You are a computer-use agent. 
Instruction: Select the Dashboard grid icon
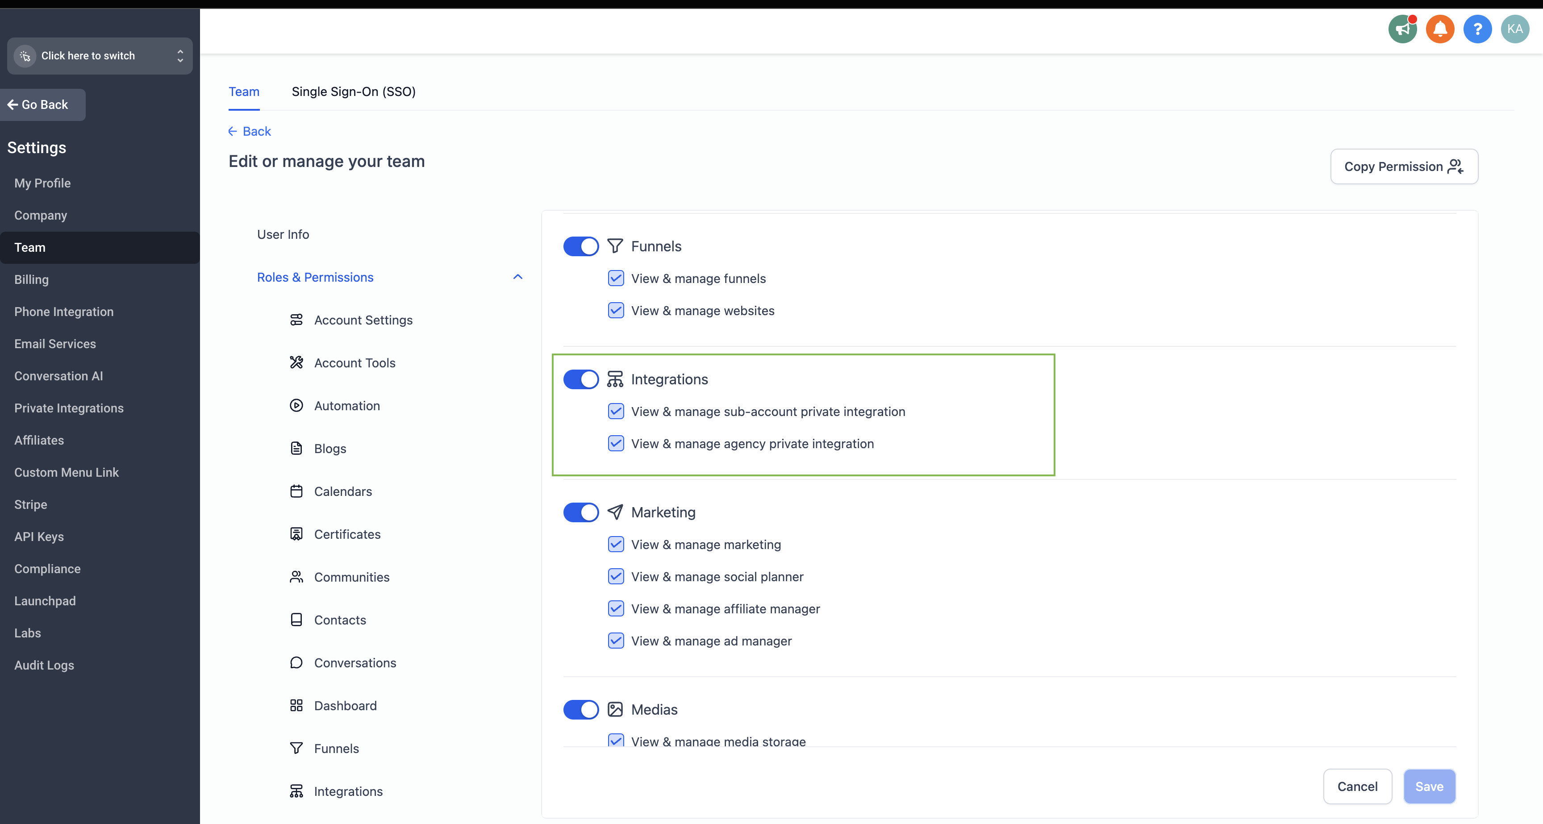pyautogui.click(x=296, y=705)
